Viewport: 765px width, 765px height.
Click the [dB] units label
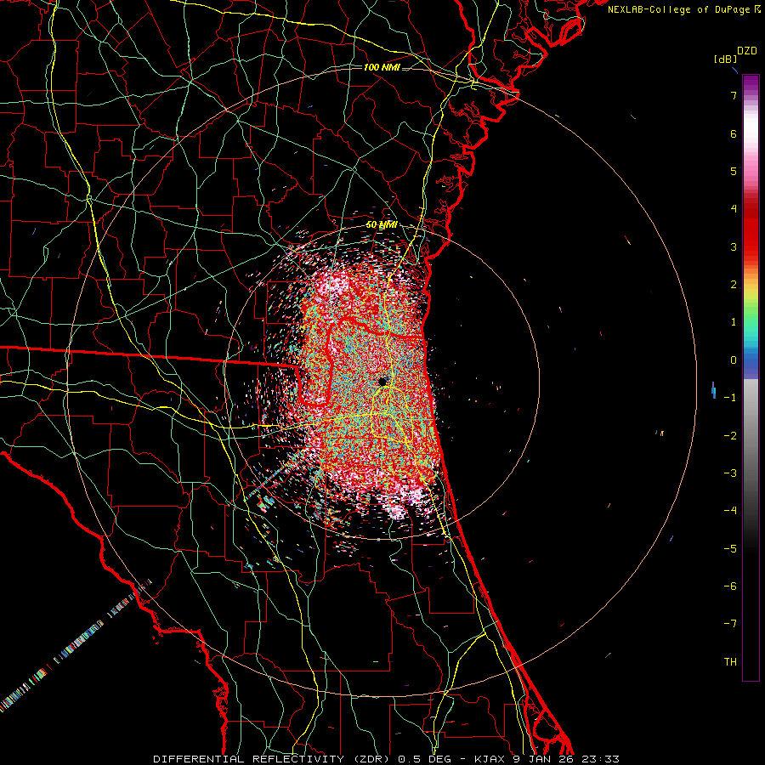[725, 59]
